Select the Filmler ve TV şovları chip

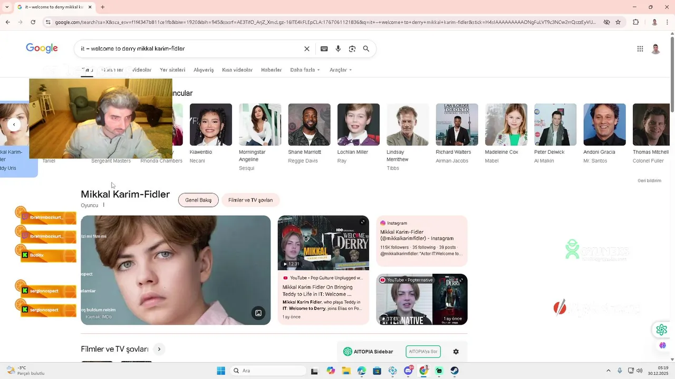(250, 200)
